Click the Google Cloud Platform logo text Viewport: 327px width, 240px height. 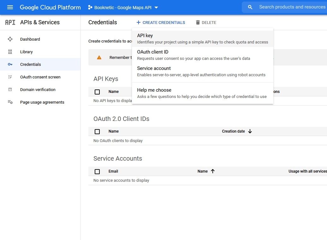pyautogui.click(x=50, y=8)
